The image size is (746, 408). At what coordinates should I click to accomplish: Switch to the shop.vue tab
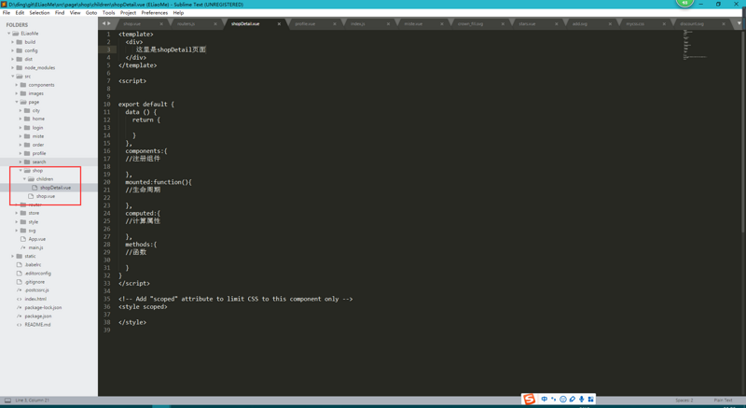coord(131,23)
